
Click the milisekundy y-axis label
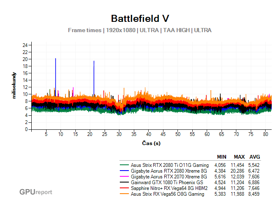tap(14, 85)
